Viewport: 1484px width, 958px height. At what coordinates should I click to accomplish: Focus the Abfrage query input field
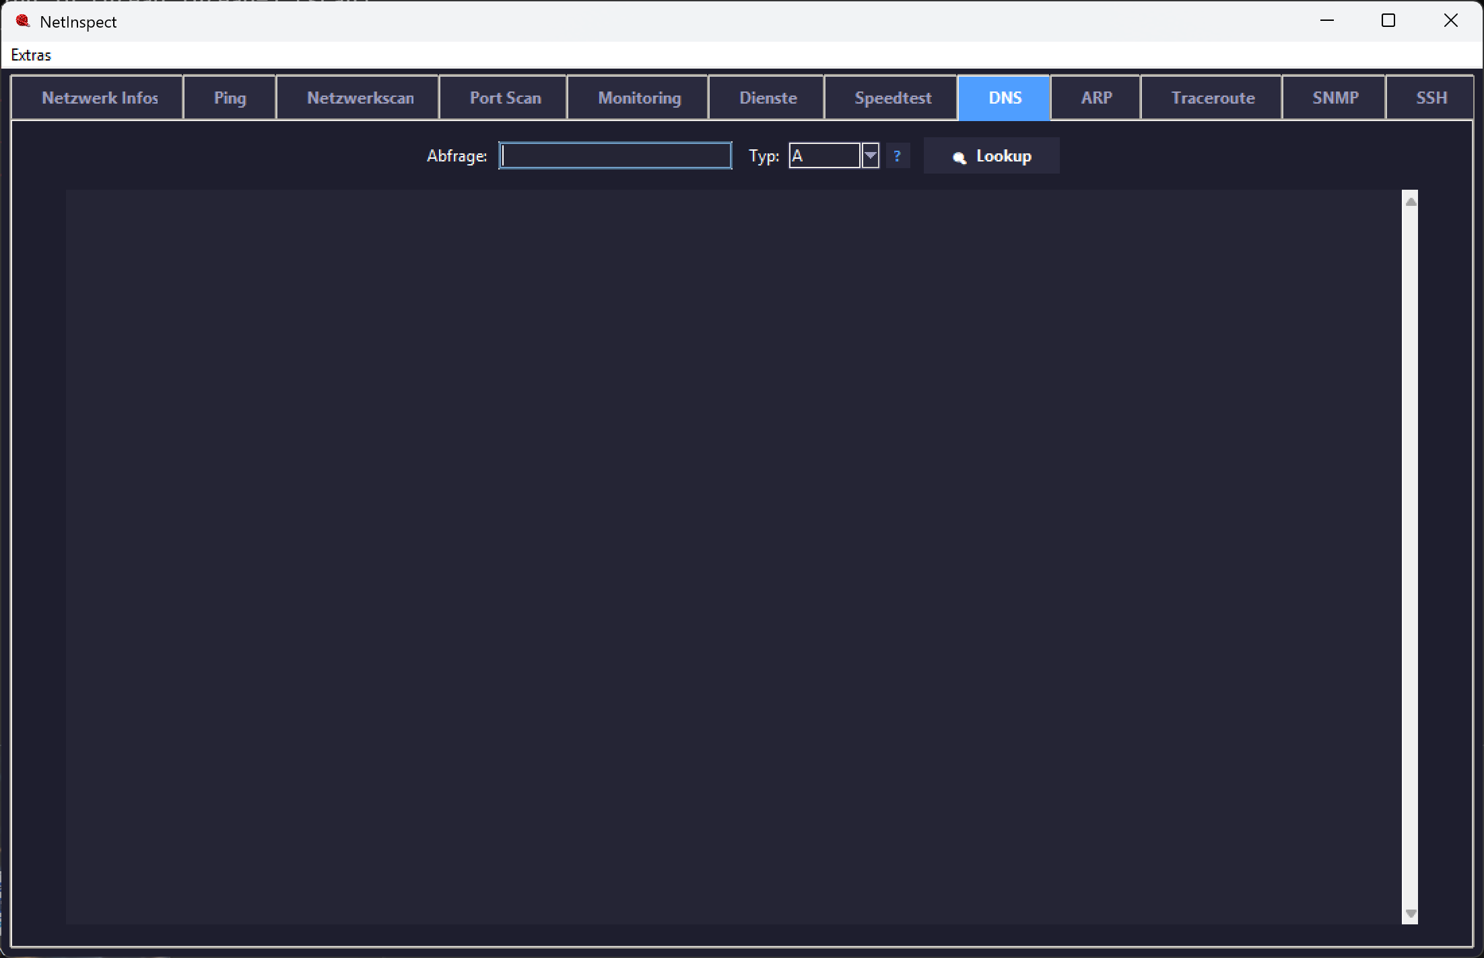(615, 156)
